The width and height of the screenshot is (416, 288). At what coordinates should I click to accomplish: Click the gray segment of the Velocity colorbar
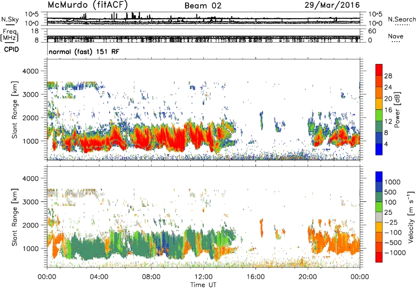[379, 217]
